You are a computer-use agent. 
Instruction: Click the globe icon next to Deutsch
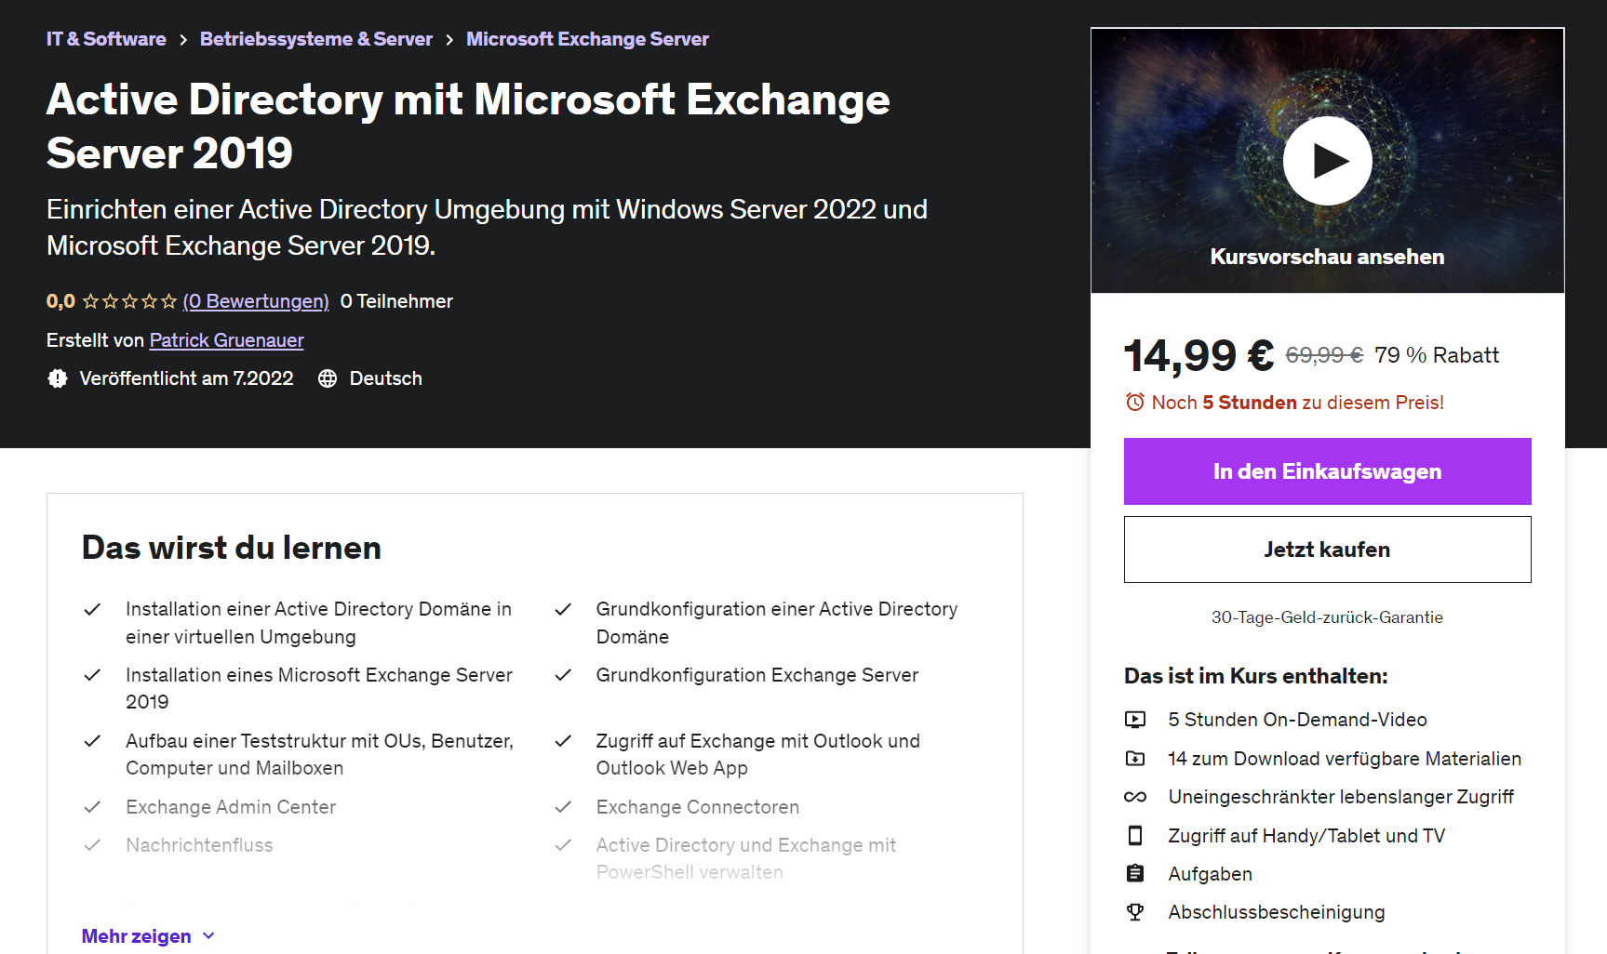click(328, 378)
